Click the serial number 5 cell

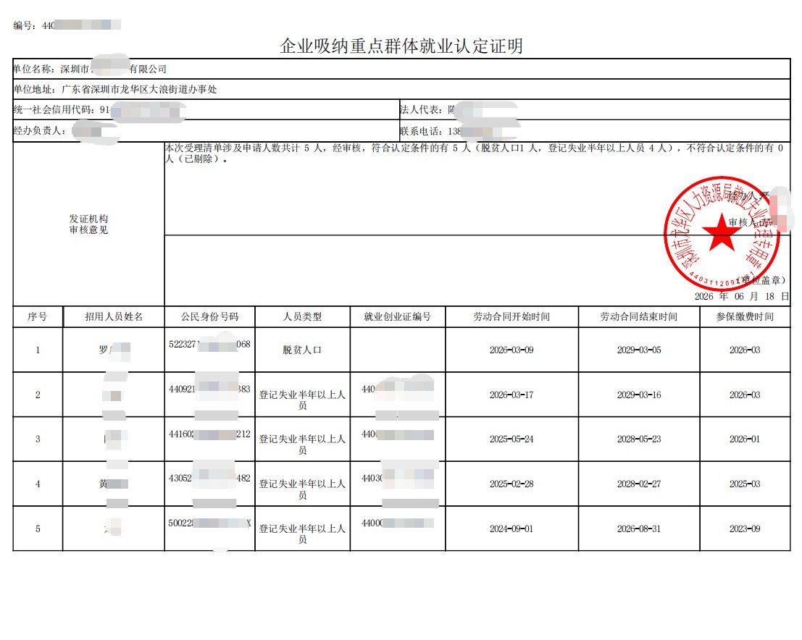coord(38,529)
